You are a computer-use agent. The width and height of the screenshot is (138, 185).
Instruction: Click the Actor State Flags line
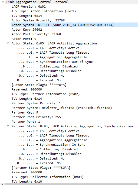click(39, 85)
